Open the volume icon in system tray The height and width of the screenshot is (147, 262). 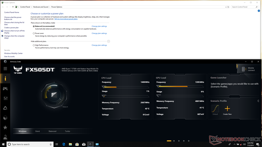click(245, 144)
